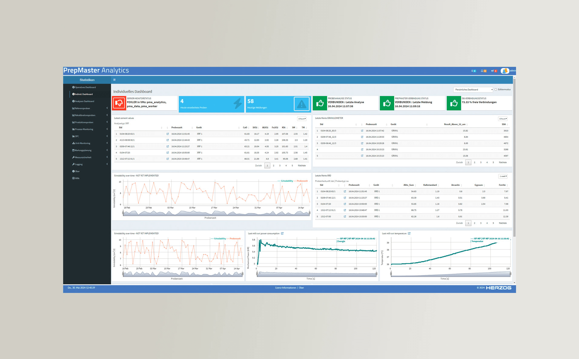Screen dimensions: 579x359
Task: Open granulometer link for 0209-06:46_12/3
Action: (x=362, y=143)
